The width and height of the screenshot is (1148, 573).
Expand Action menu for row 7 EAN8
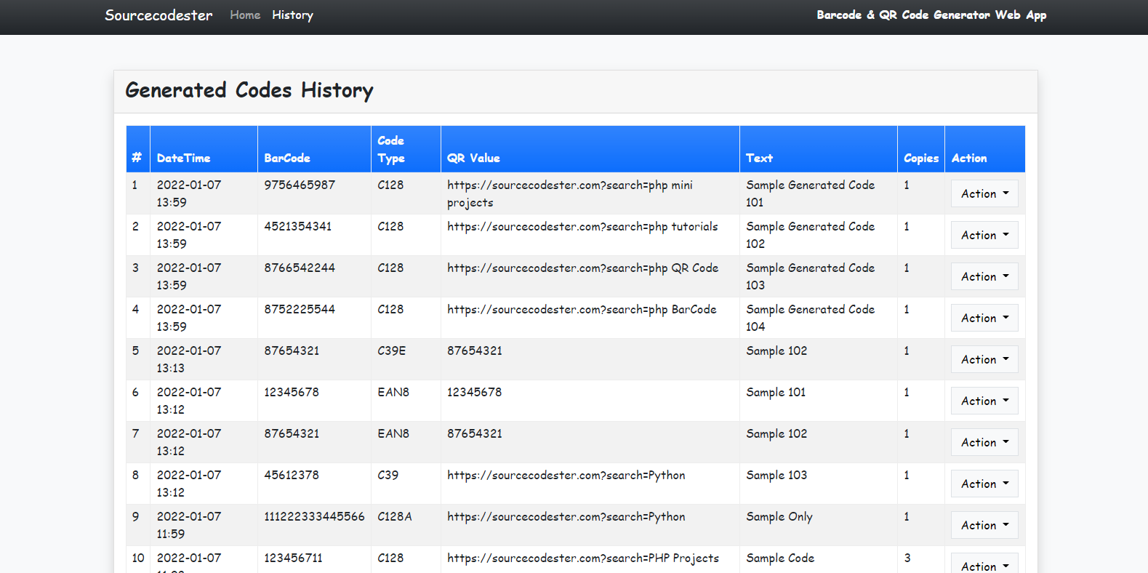pyautogui.click(x=984, y=442)
